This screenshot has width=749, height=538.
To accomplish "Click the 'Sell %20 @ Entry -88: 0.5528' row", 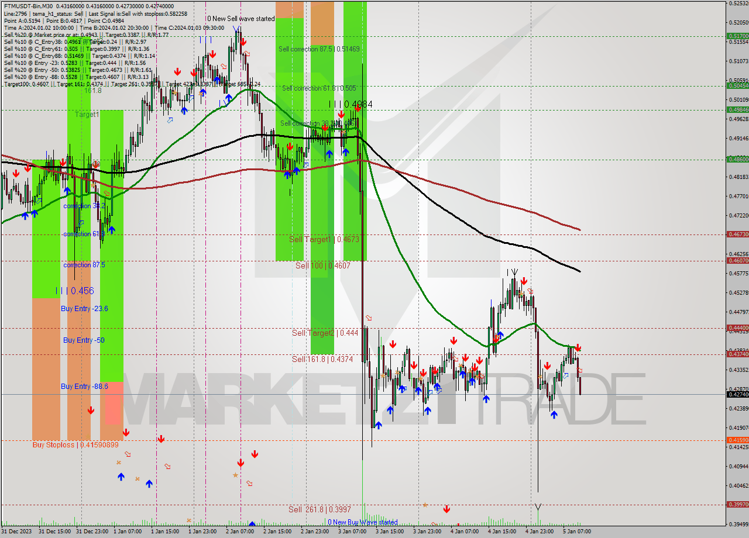I will [76, 77].
